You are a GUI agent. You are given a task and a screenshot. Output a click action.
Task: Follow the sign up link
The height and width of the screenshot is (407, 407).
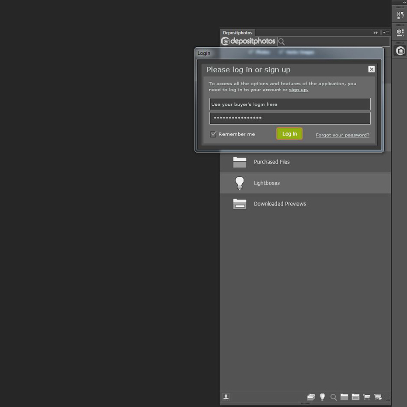(299, 90)
